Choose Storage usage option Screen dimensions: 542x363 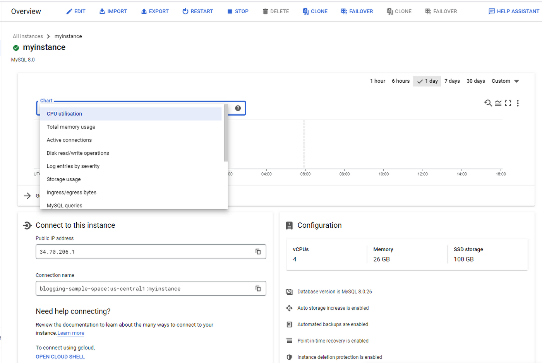coord(131,179)
